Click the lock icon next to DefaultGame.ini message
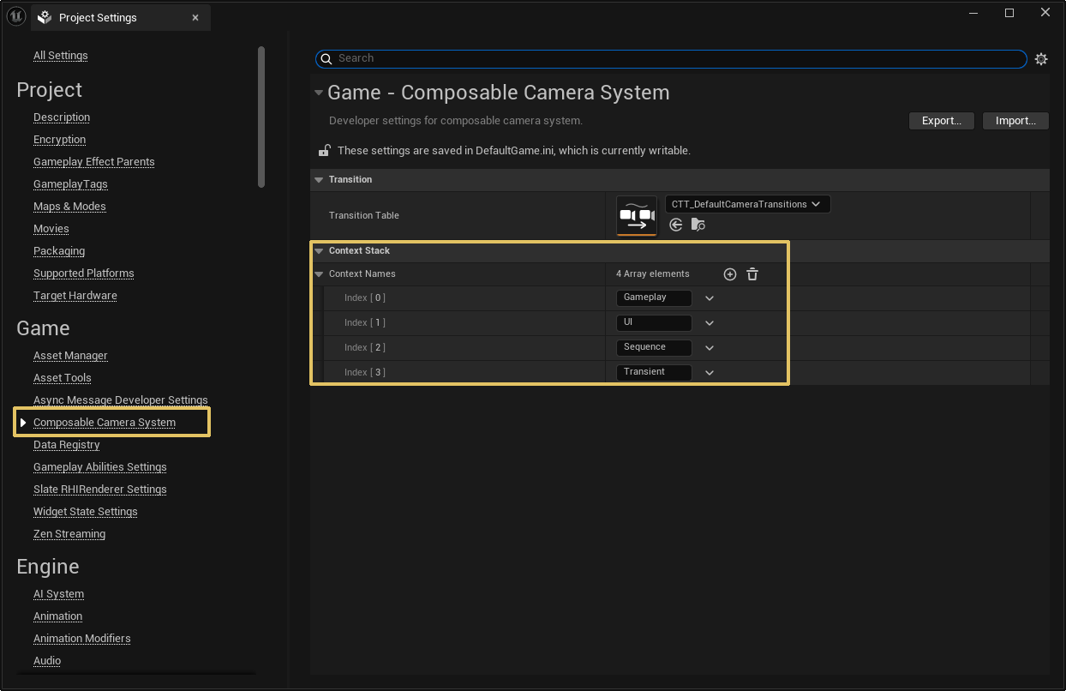Viewport: 1066px width, 691px height. (325, 151)
